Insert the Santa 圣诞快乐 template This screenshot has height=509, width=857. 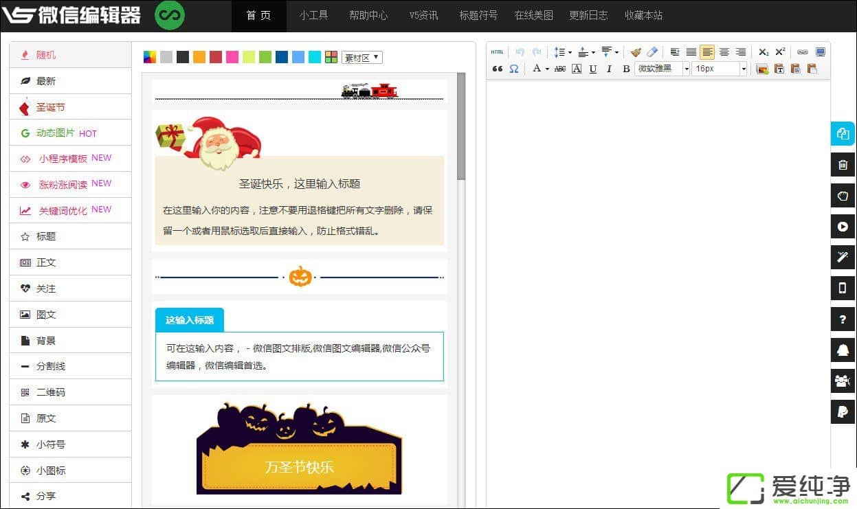click(300, 181)
